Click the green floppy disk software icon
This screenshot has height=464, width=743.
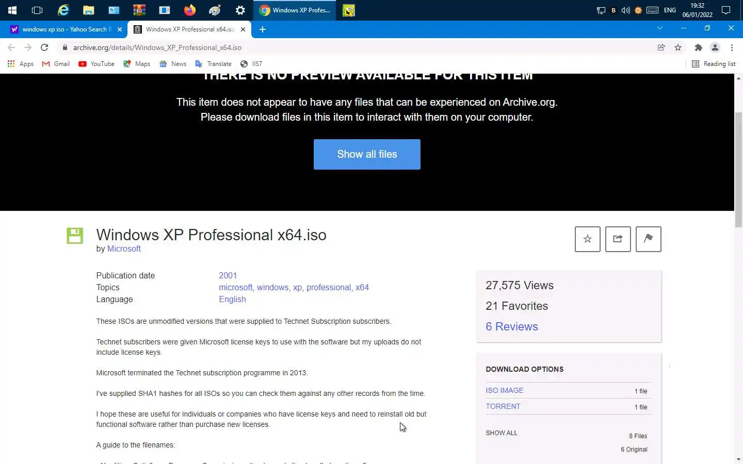point(75,236)
